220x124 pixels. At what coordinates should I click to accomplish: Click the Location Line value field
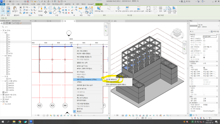pyautogui.click(x=210, y=36)
